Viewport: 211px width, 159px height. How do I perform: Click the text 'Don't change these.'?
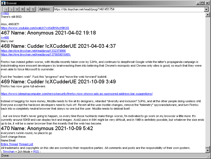pyautogui.click(x=14, y=137)
